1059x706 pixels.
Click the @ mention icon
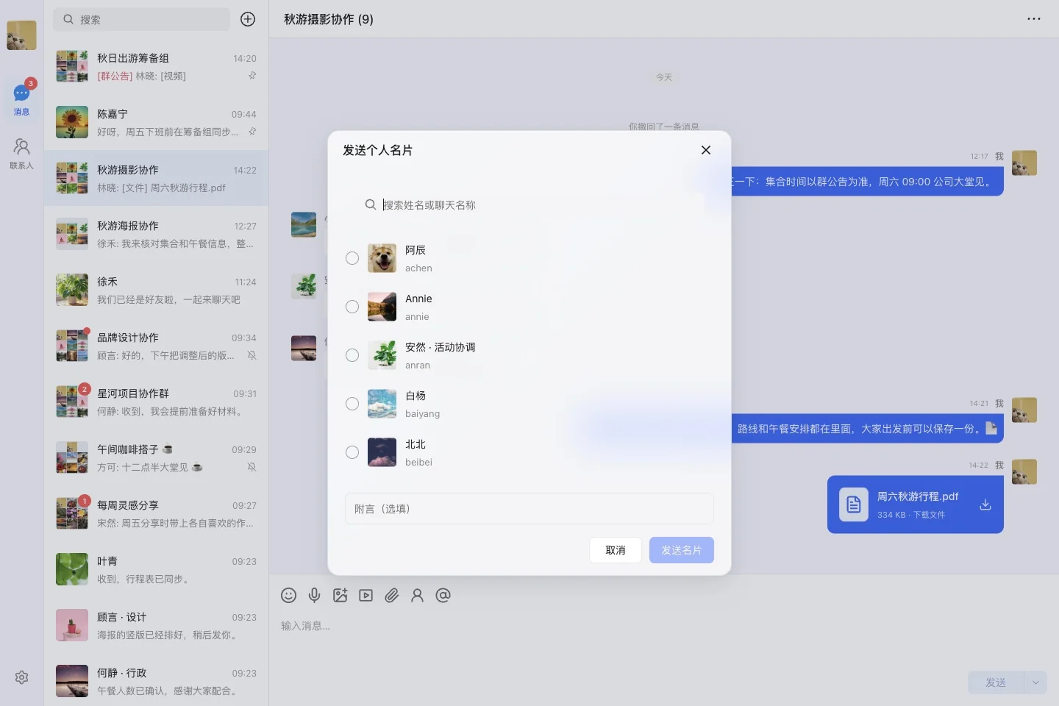tap(443, 596)
